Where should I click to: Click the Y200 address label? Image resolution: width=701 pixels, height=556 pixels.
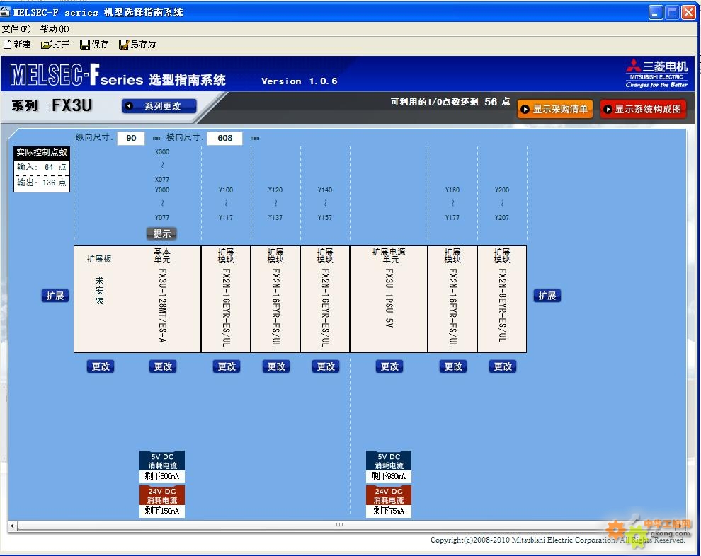coord(501,190)
